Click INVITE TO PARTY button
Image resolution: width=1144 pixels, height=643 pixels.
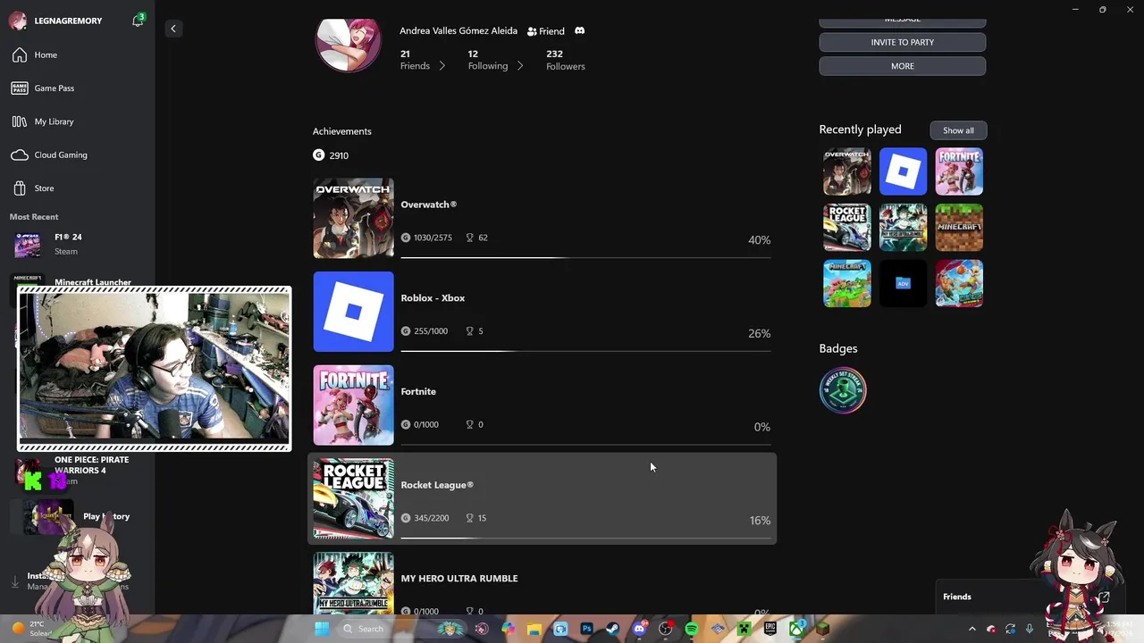point(903,42)
